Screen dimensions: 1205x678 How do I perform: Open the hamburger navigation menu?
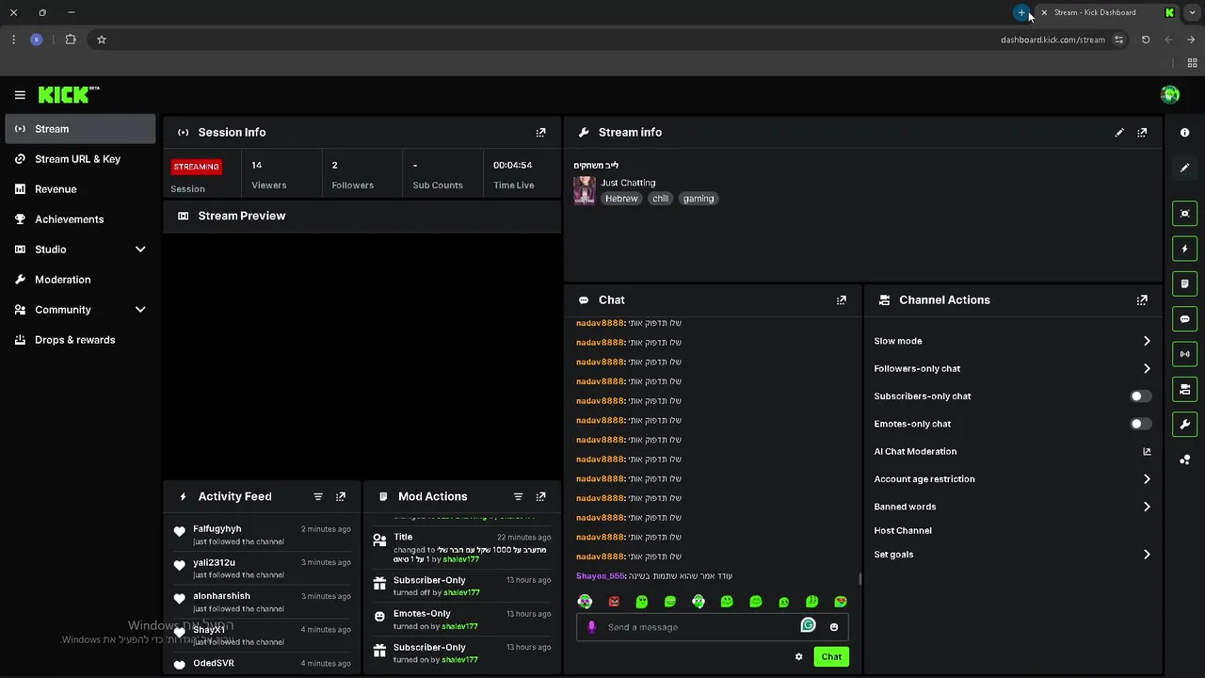tap(20, 94)
